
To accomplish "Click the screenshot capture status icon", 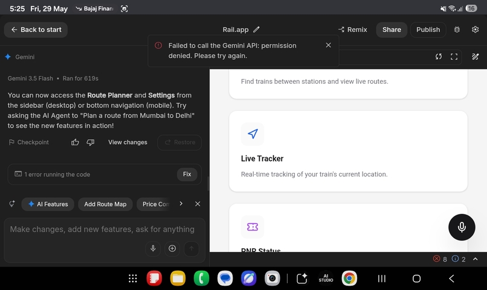I will (x=124, y=8).
